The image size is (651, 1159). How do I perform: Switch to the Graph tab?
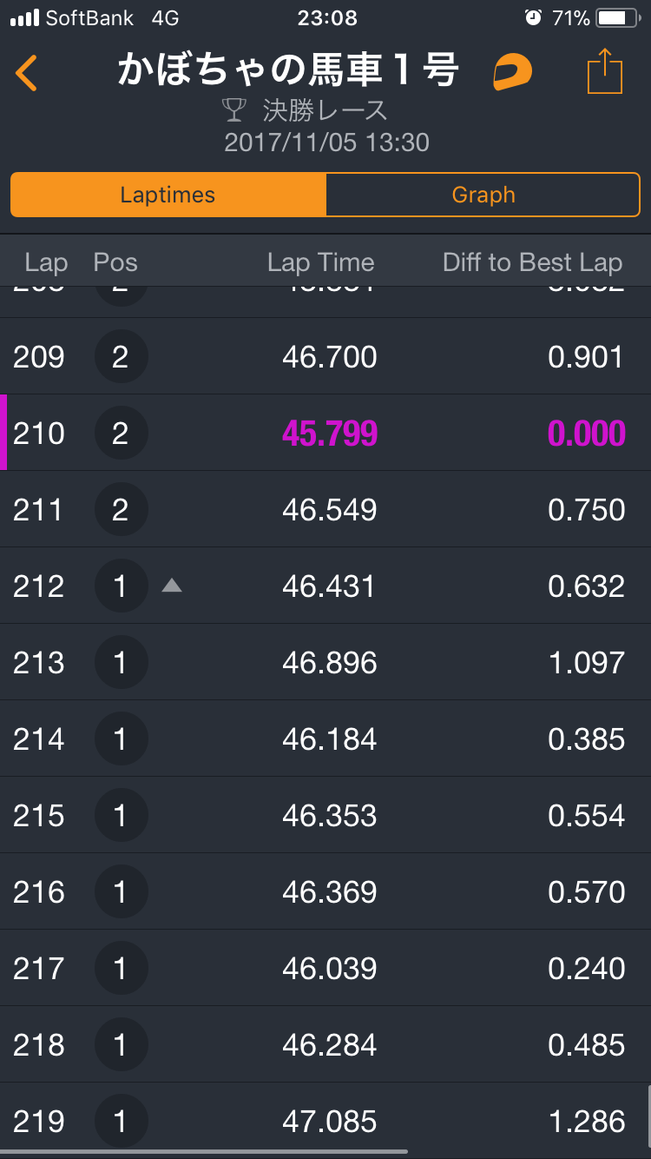(x=483, y=195)
